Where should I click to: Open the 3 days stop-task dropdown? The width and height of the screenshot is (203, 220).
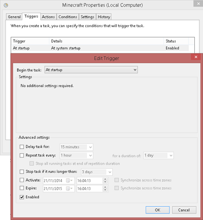coord(97,172)
